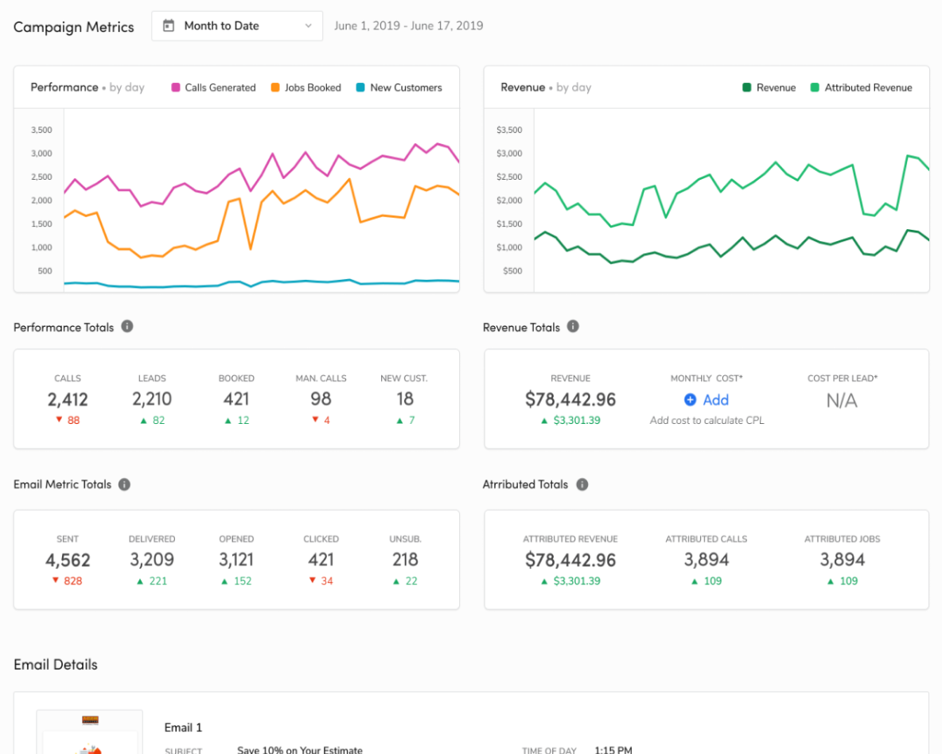Click the blue plus icon next to Add

(x=689, y=400)
